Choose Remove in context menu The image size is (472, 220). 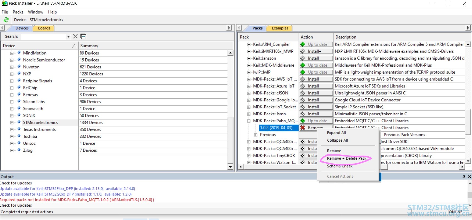tap(334, 151)
